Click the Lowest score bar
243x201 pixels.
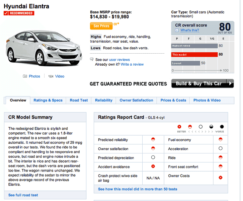pos(186,63)
